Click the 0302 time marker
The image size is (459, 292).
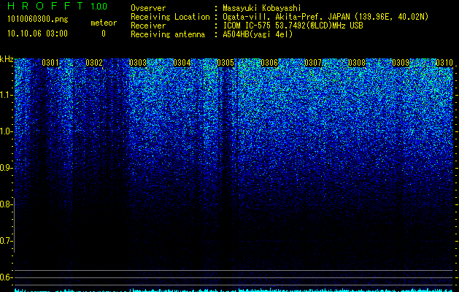94,63
